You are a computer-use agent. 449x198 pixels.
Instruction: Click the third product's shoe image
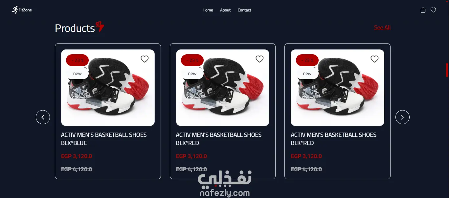[x=337, y=88]
